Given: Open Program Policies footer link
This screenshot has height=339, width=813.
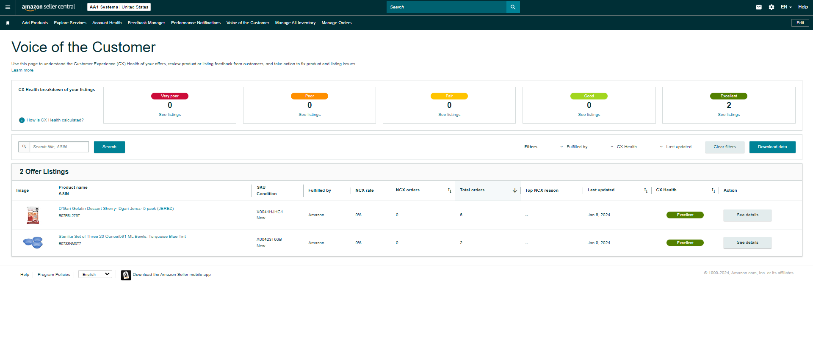Looking at the screenshot, I should pos(54,275).
